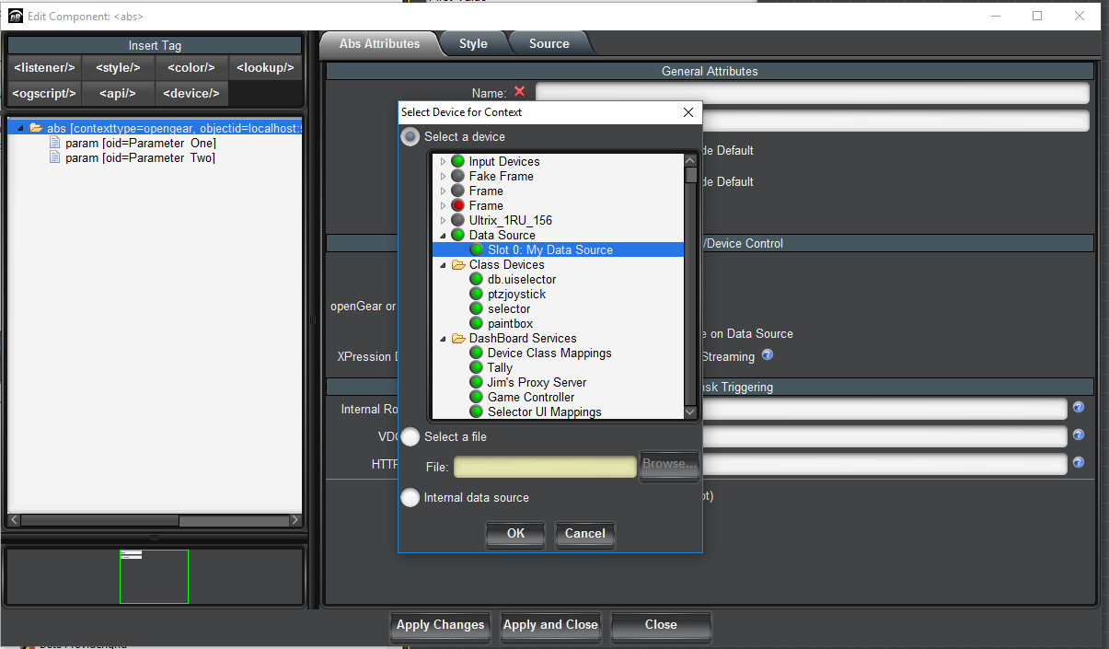Click the green icon beside Tally

pyautogui.click(x=476, y=367)
